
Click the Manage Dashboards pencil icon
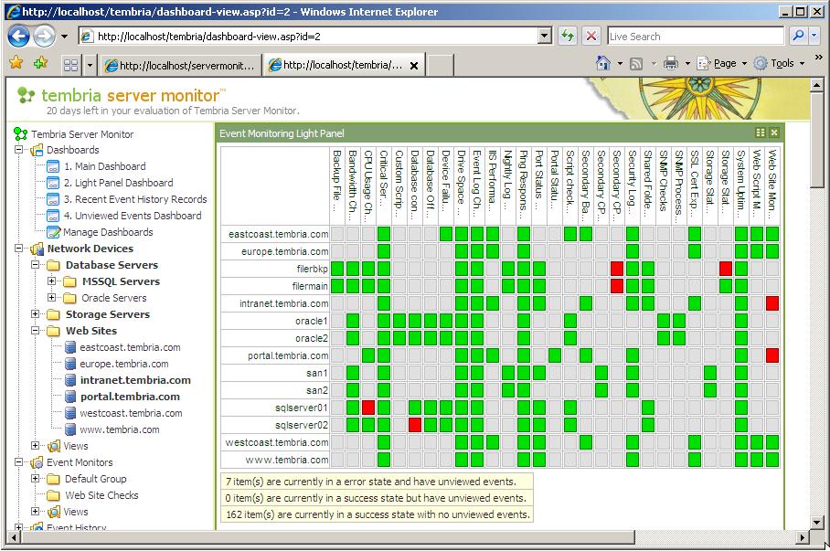point(53,232)
